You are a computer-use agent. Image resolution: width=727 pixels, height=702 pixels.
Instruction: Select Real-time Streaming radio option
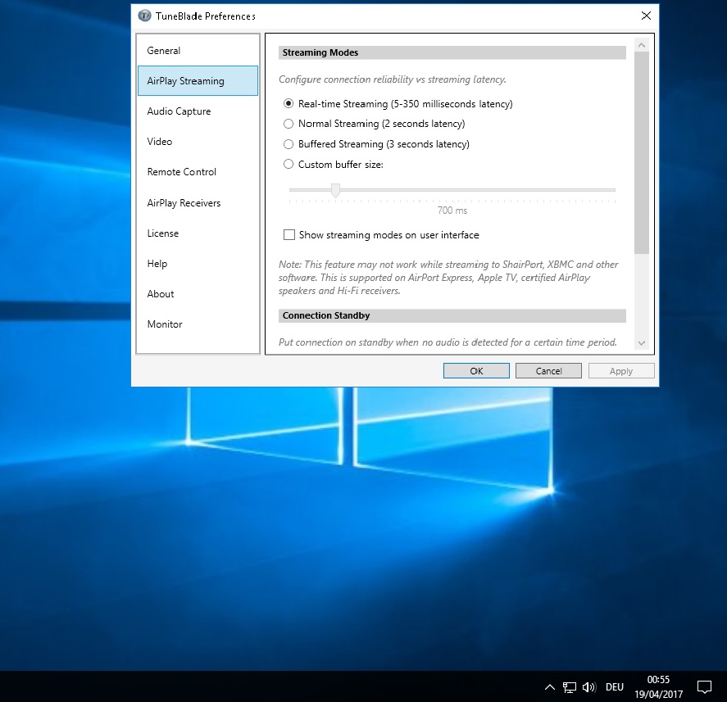tap(289, 104)
